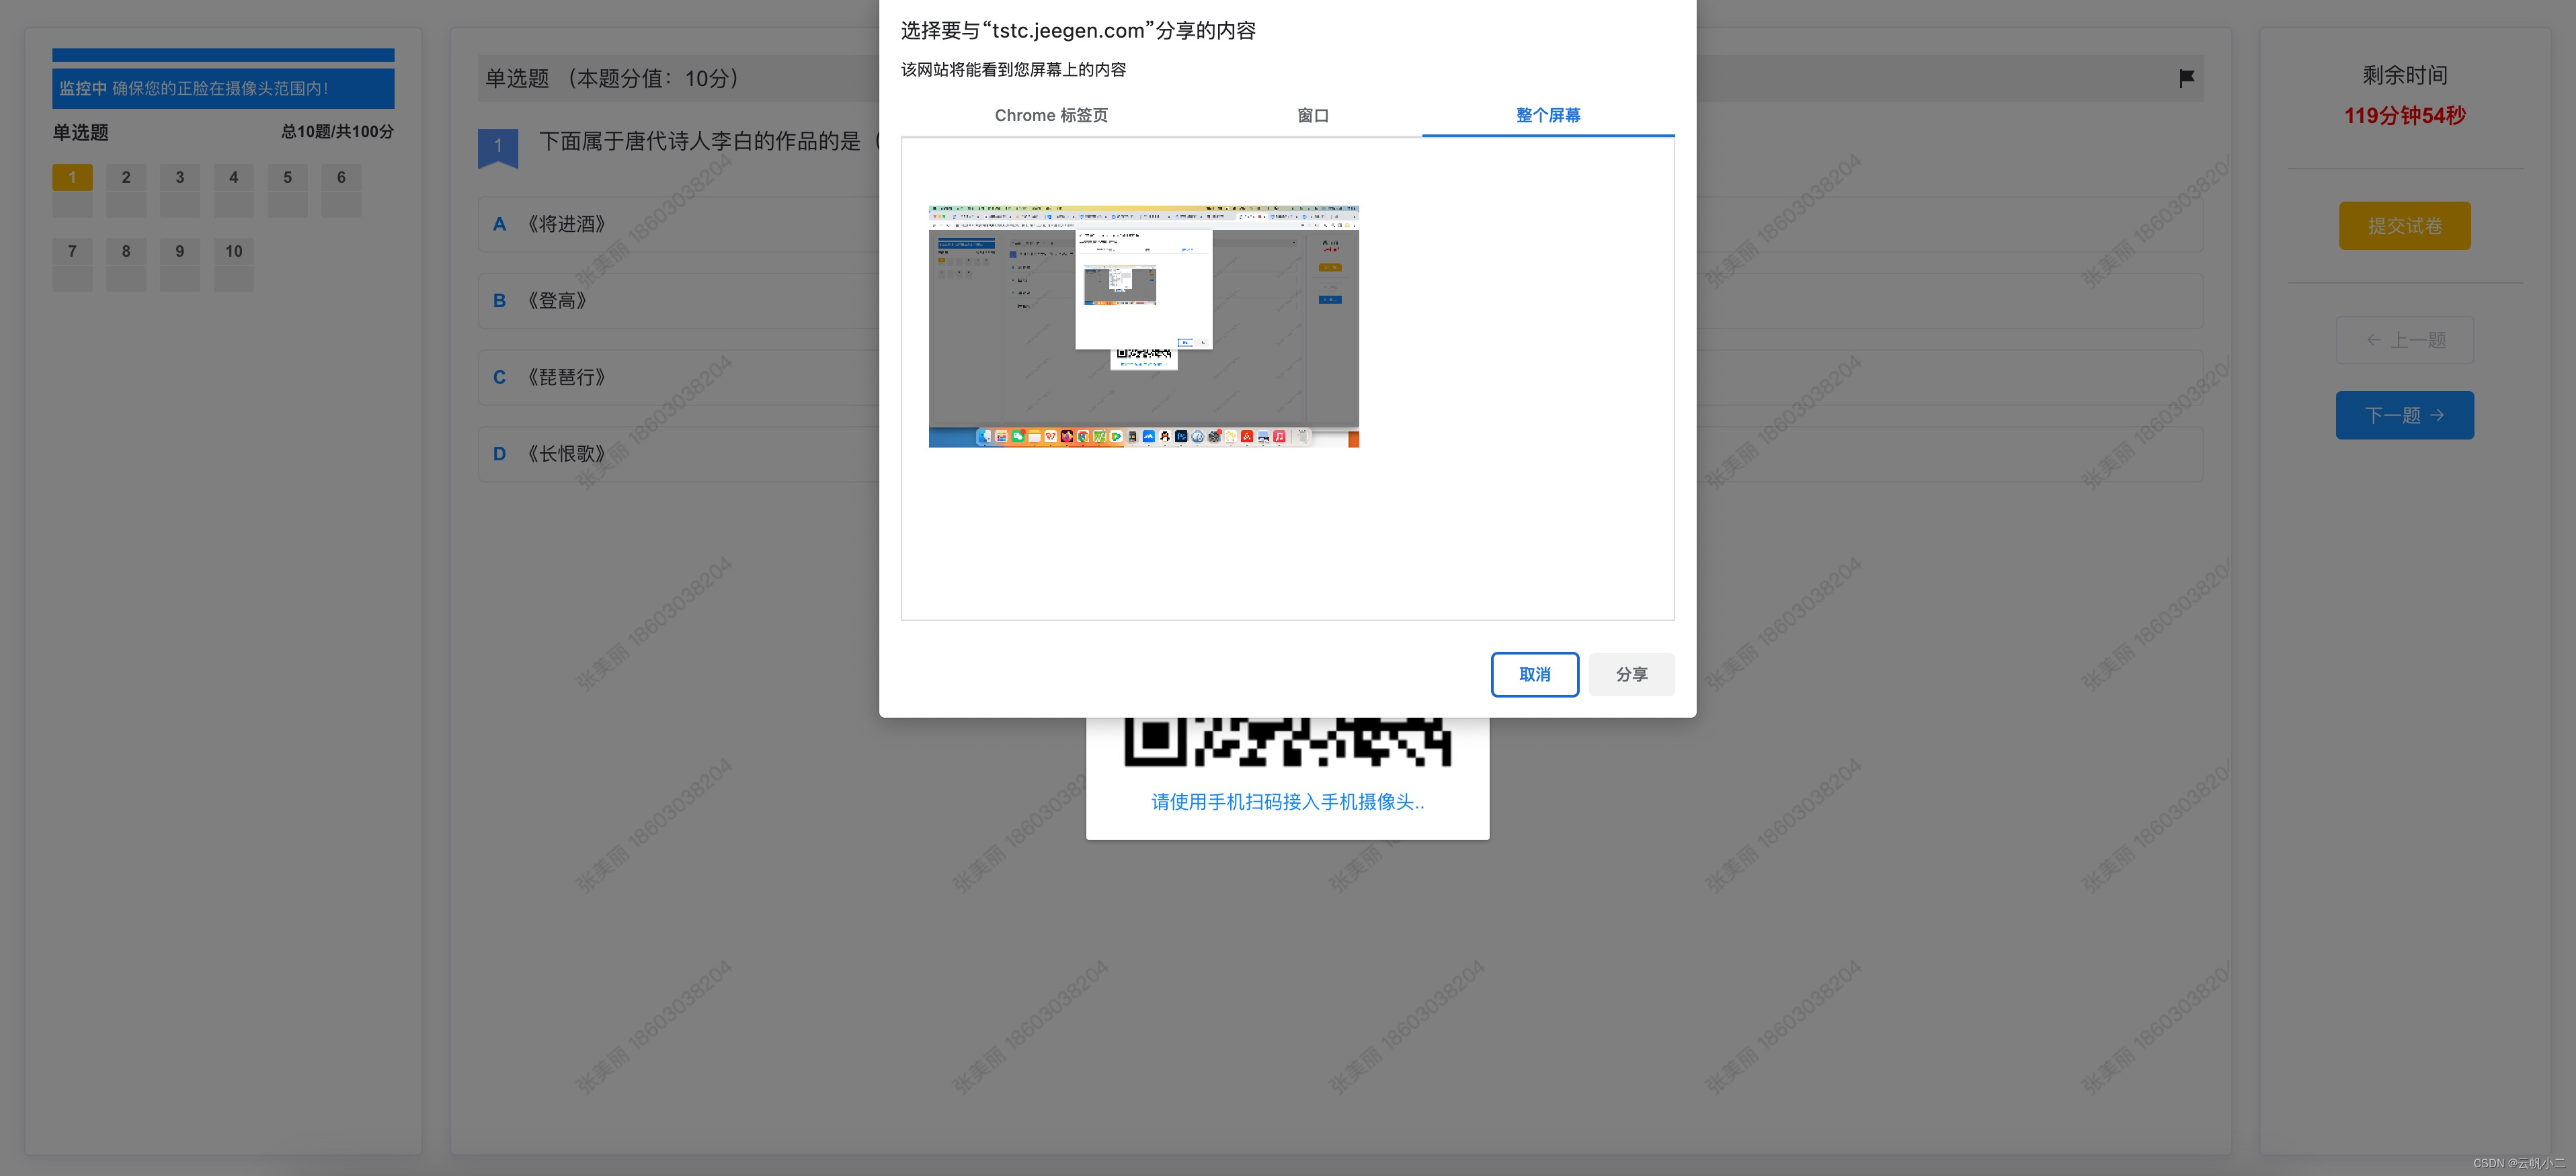Click the 分享 button

click(x=1631, y=674)
